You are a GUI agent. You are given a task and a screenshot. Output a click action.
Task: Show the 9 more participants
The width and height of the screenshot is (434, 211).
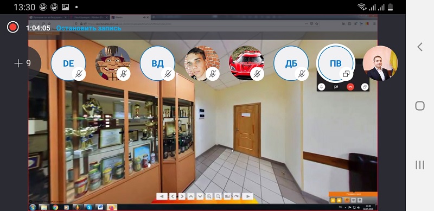coord(23,63)
